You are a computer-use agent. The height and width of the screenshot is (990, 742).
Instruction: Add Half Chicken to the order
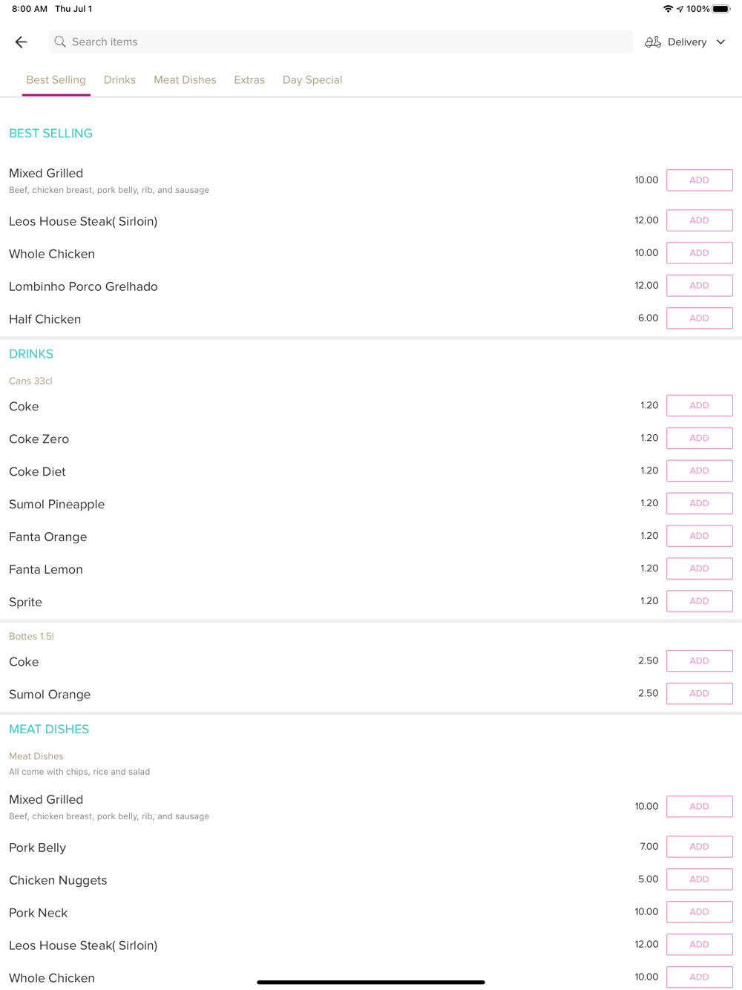pos(699,318)
